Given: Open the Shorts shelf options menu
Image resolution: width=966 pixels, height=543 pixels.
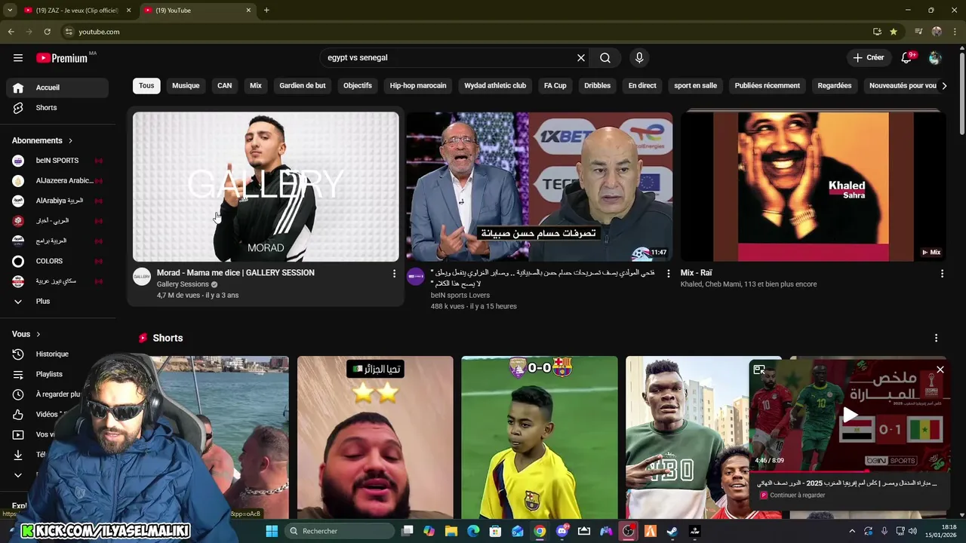Looking at the screenshot, I should coord(936,338).
